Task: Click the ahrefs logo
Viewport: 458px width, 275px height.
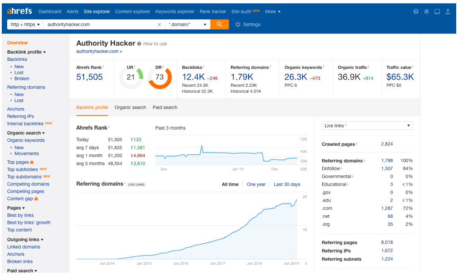Action: click(x=19, y=11)
